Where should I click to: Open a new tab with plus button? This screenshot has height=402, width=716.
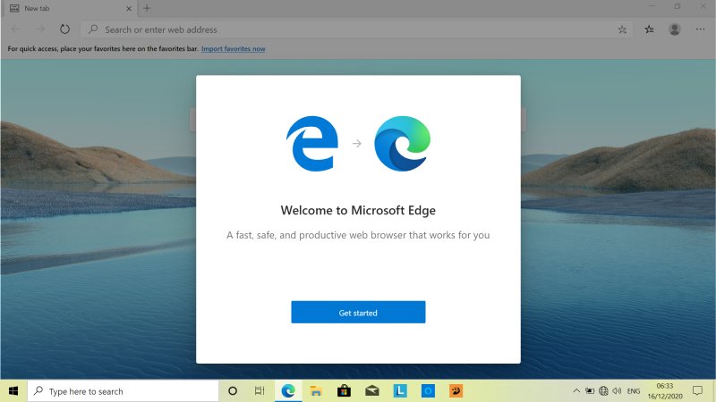[147, 8]
